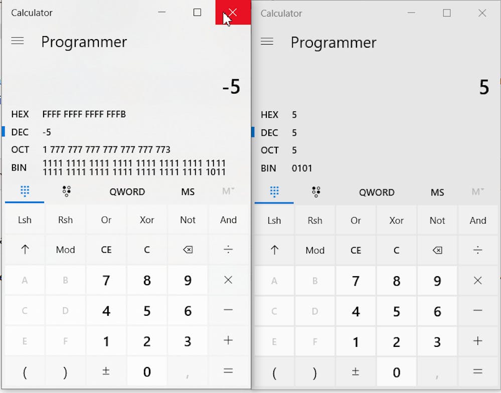Switch to bit toggling keypad in right calculator
Screen dimensions: 501x393
[315, 191]
